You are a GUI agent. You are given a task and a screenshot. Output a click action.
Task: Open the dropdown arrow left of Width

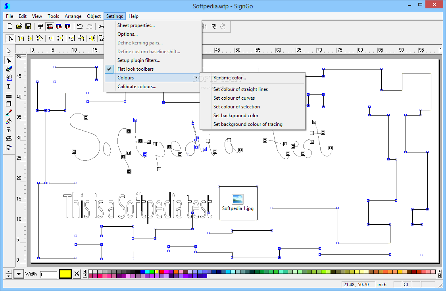[x=19, y=274]
